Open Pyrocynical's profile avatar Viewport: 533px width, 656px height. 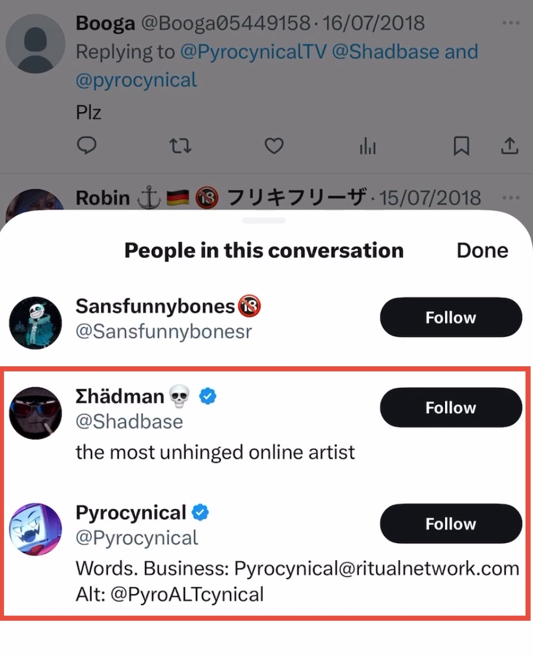35,529
